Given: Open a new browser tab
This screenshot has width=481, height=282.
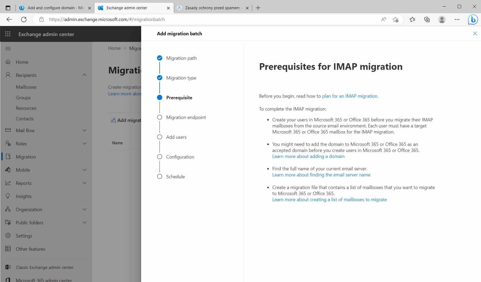Looking at the screenshot, I should coord(258,8).
